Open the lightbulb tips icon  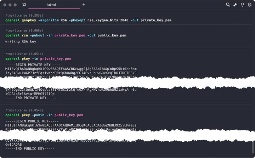pyautogui.click(x=242, y=5)
